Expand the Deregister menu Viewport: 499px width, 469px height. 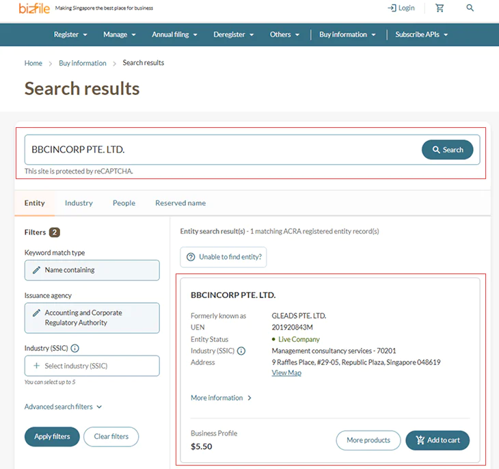[233, 34]
